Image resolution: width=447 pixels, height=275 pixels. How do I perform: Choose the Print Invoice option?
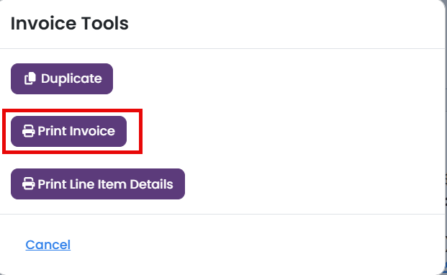68,131
